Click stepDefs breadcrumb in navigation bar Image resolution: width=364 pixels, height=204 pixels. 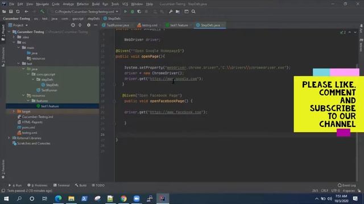(x=93, y=19)
